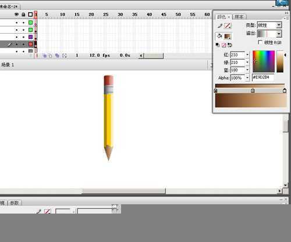Select the Color tab in the panel
The image size is (291, 242).
221,17
